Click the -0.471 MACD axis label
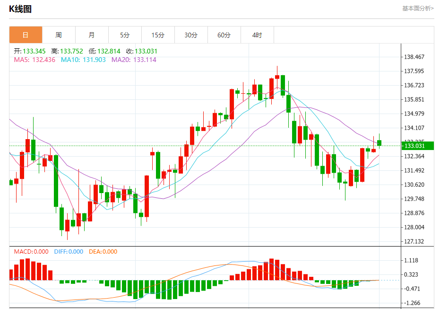Image resolution: width=440 pixels, height=309 pixels. pyautogui.click(x=412, y=289)
